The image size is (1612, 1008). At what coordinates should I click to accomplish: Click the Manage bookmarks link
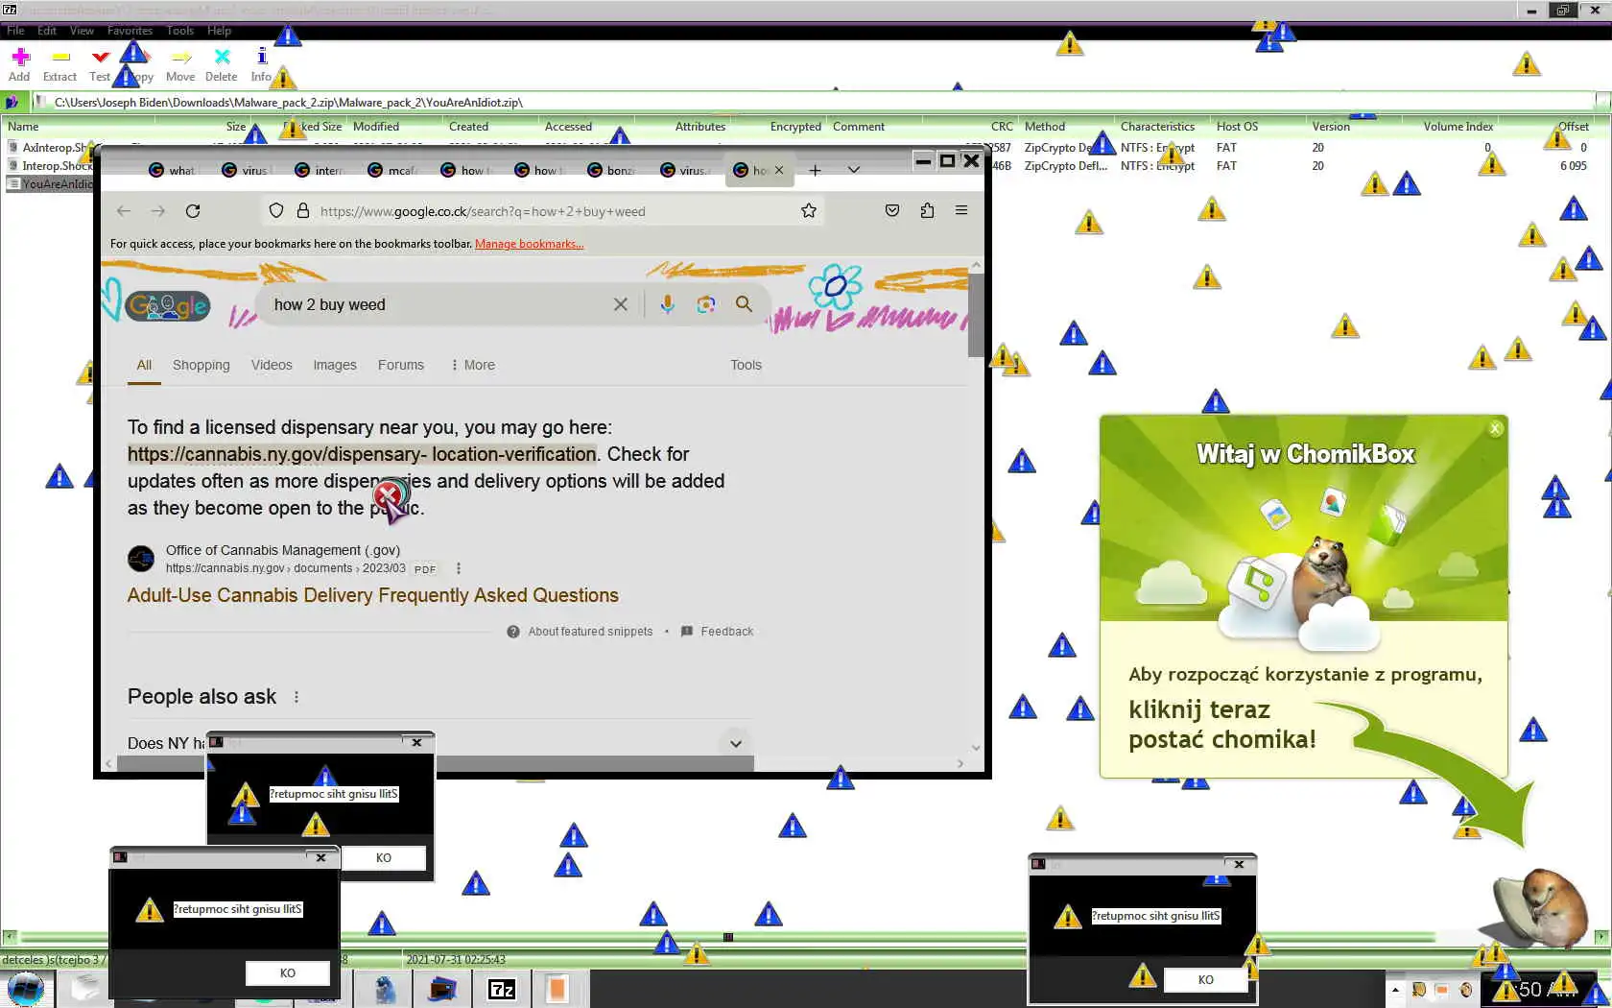click(529, 244)
